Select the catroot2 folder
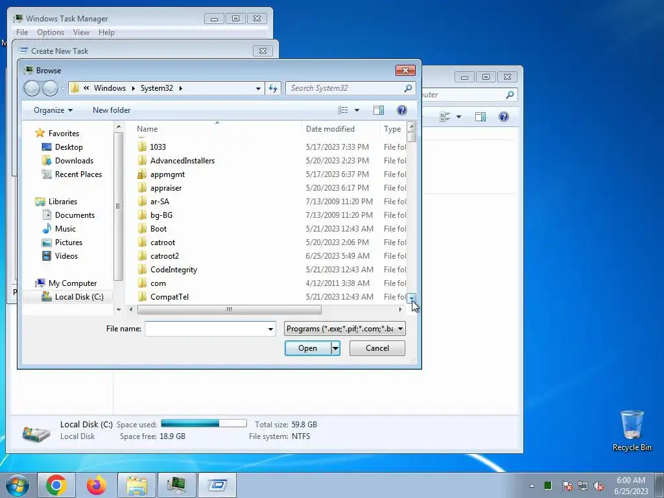The height and width of the screenshot is (498, 664). click(x=165, y=255)
